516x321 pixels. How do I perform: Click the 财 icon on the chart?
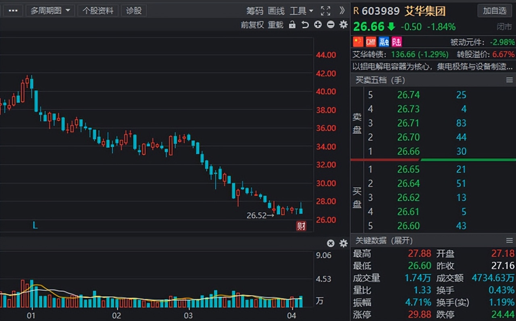click(301, 226)
